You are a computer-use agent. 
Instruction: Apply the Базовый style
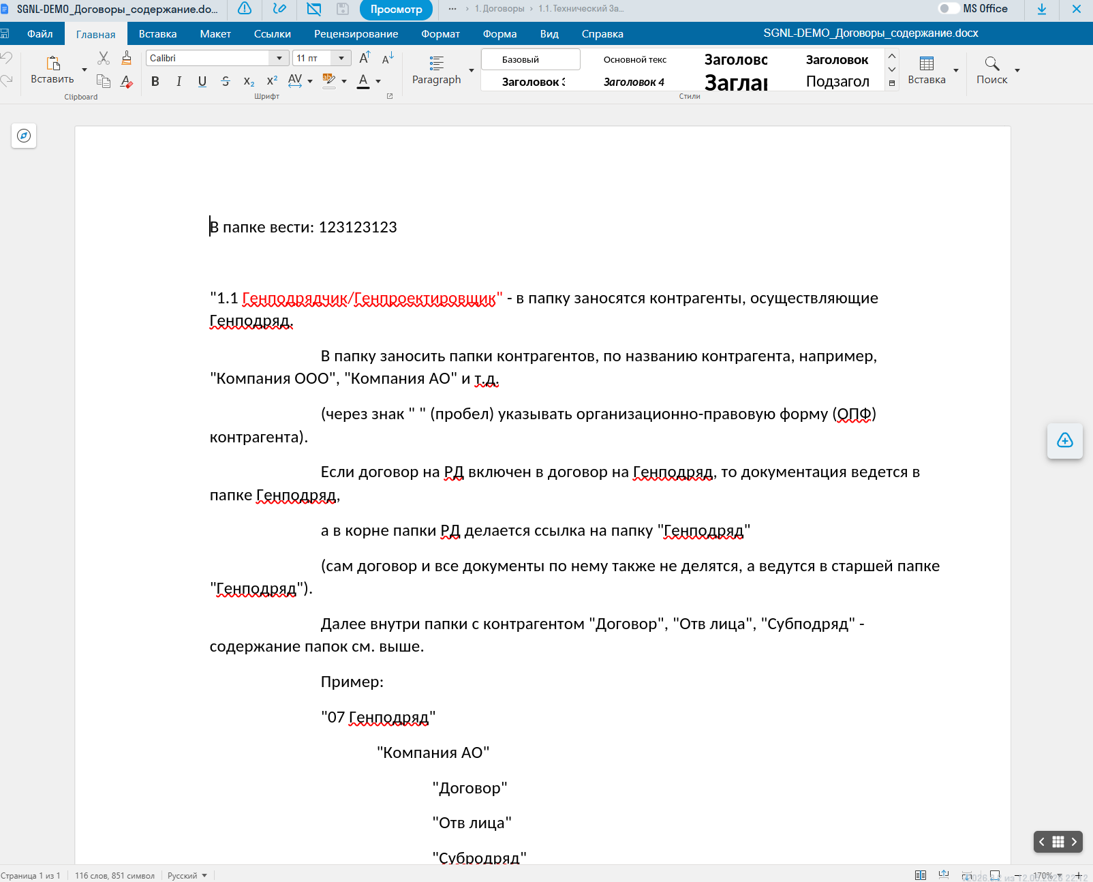coord(531,59)
